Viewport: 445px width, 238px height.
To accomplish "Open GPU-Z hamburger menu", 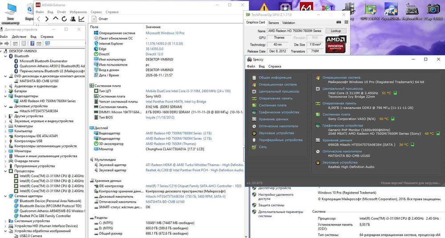I will click(x=346, y=22).
